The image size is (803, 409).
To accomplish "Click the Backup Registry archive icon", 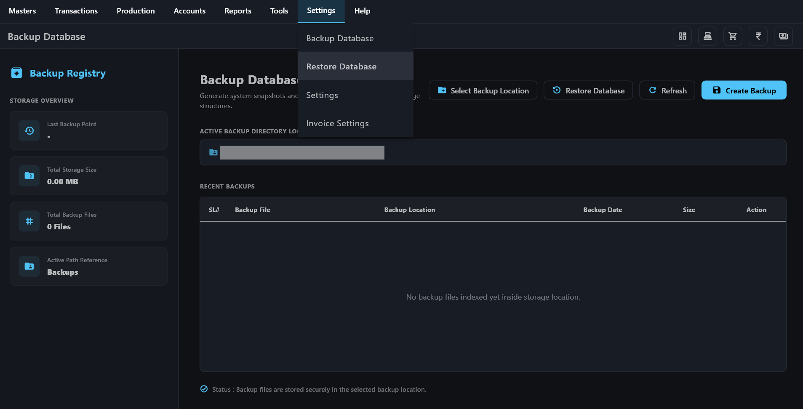I will click(16, 73).
